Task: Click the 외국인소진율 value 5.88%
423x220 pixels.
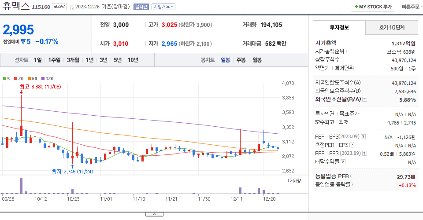Action: 407,100
